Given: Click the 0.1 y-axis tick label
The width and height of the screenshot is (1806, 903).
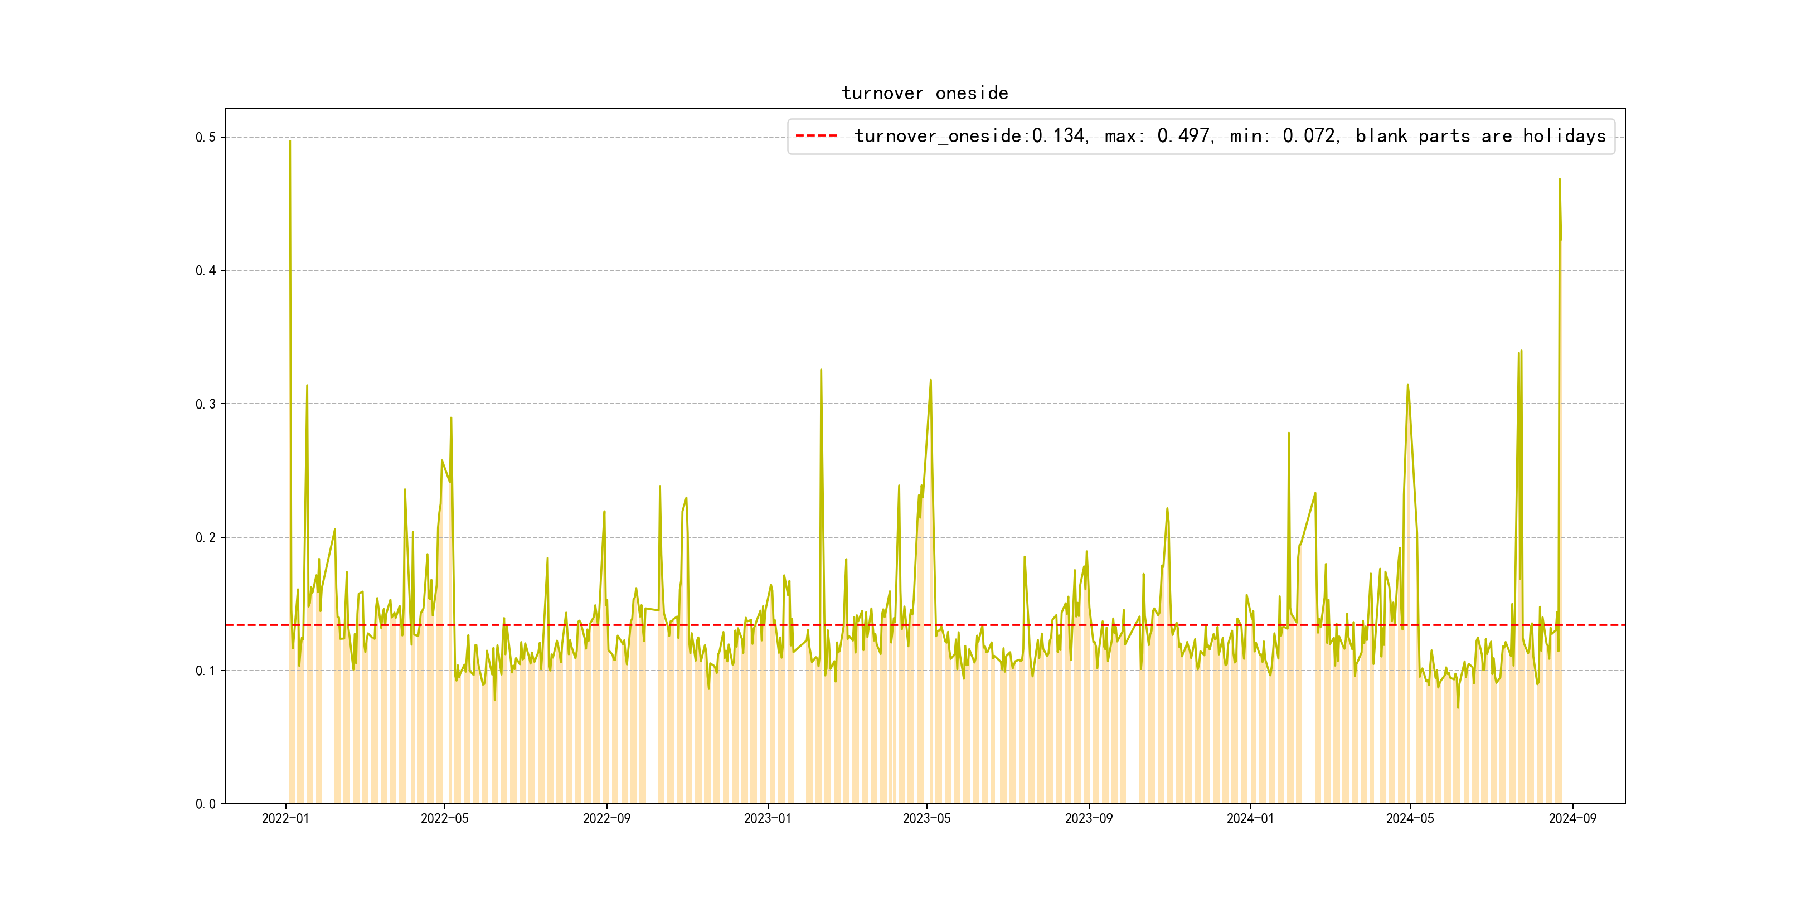Looking at the screenshot, I should pyautogui.click(x=206, y=671).
